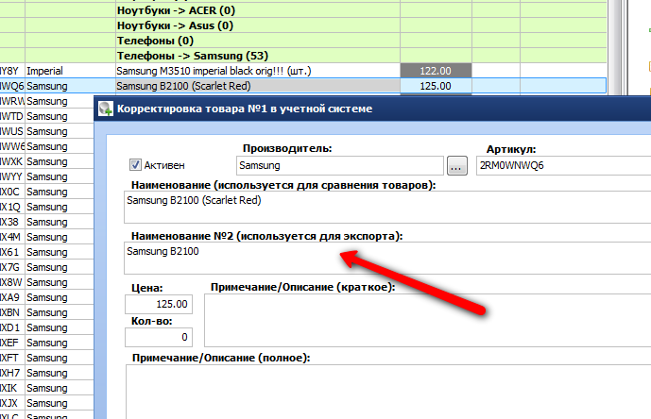Click Samsung cell in the IX1Q row

point(60,207)
